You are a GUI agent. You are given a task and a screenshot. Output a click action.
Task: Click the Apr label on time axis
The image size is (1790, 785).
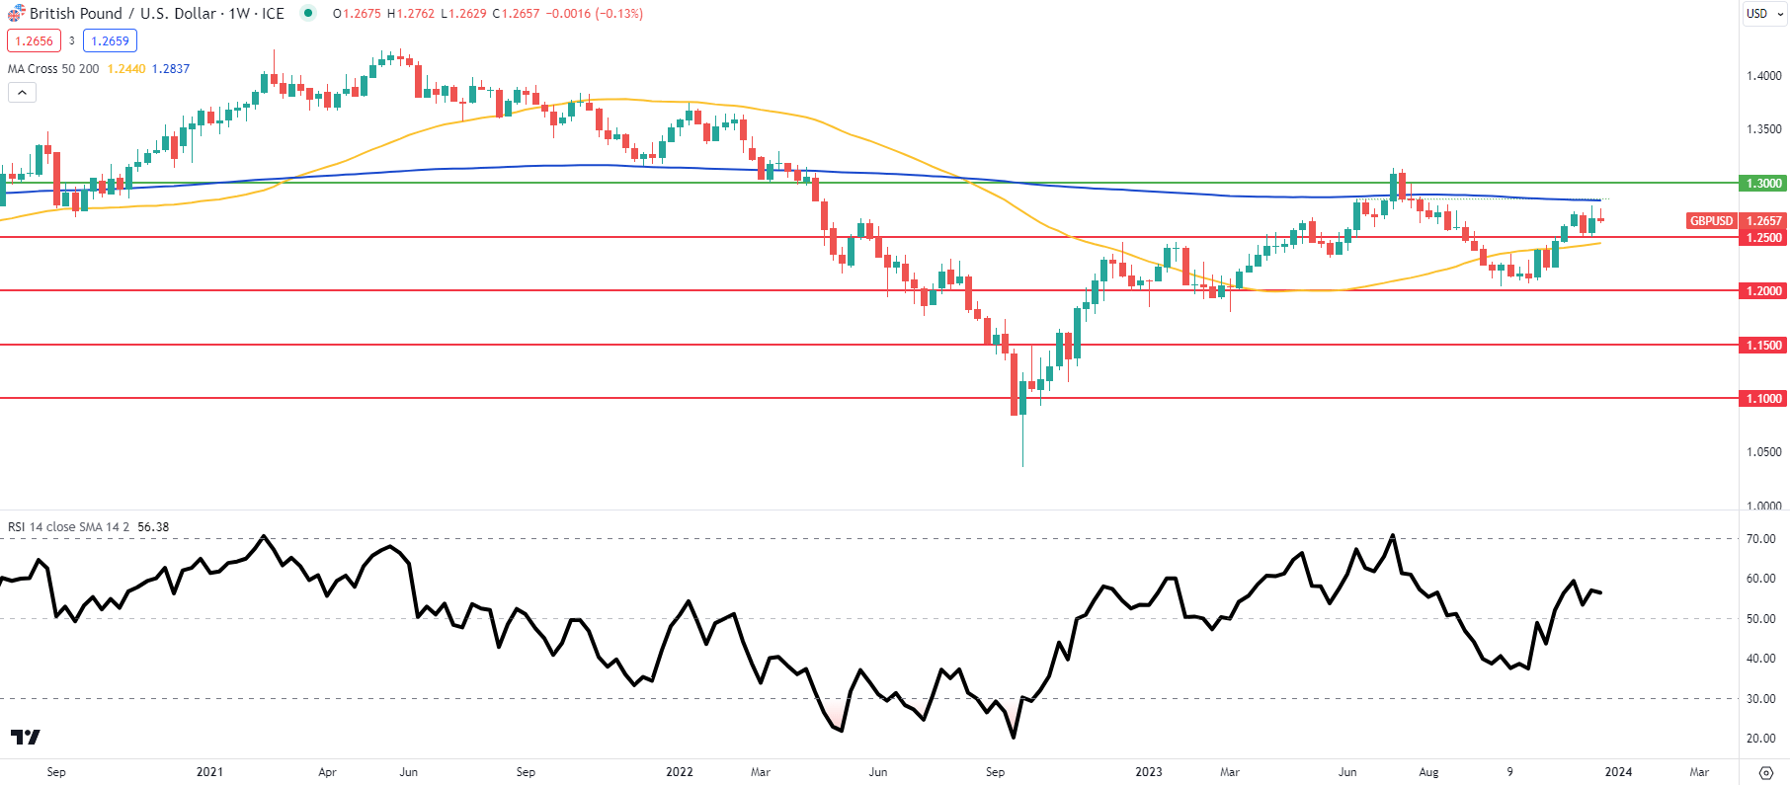point(327,772)
